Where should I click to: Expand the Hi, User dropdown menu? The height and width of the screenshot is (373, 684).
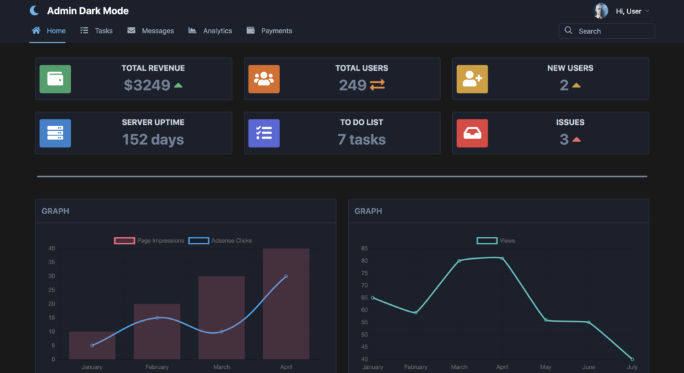632,11
